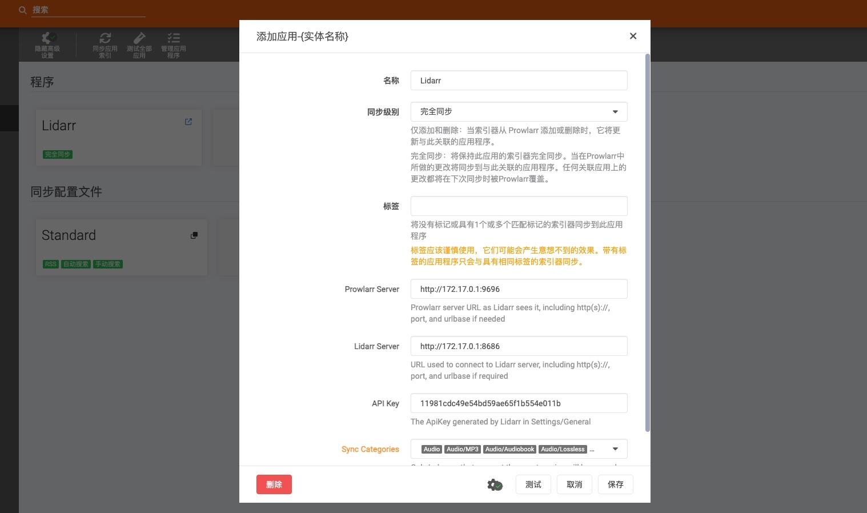Save the application with 保存
867x513 pixels.
point(615,484)
